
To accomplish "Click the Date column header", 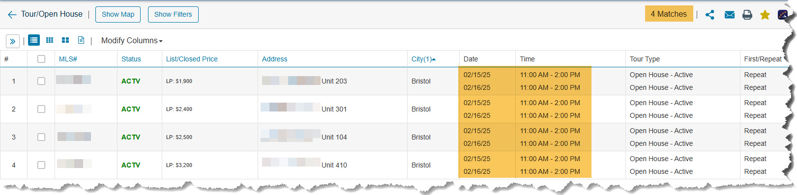I will (x=471, y=59).
